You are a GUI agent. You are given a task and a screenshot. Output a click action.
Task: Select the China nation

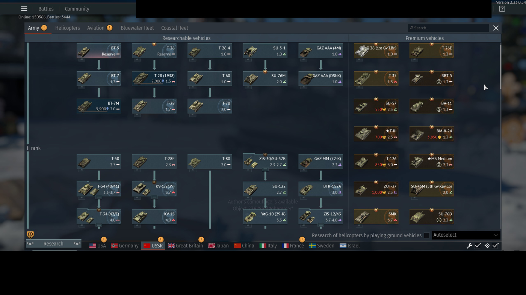[244, 246]
